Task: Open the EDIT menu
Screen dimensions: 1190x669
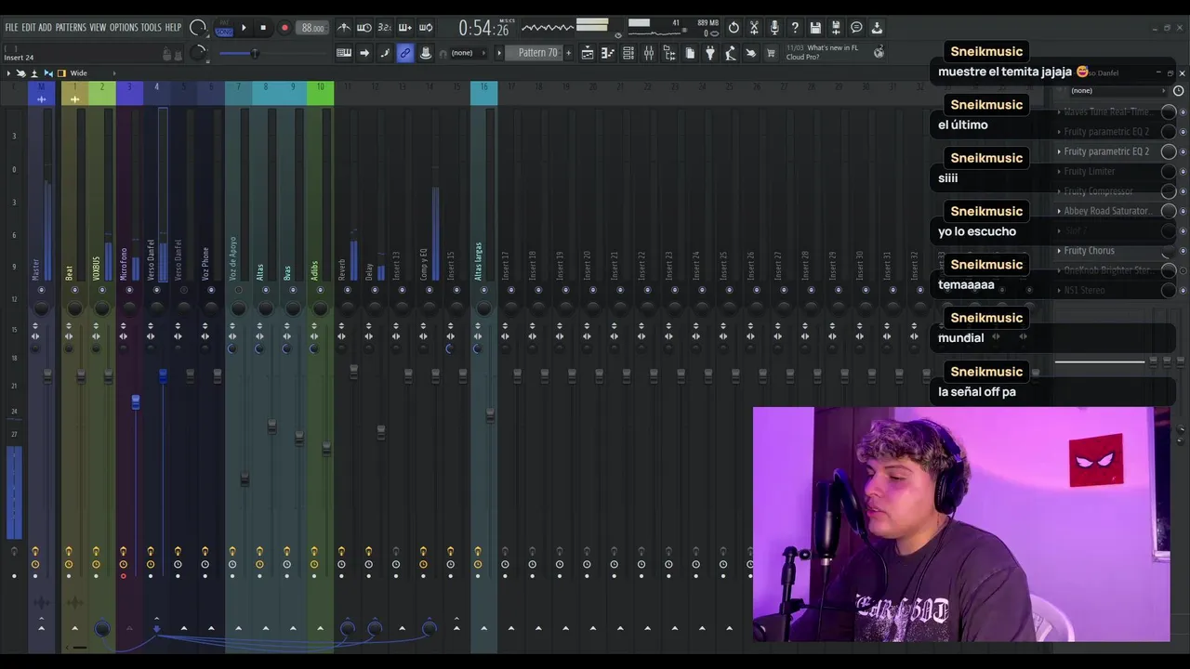Action: [x=29, y=27]
